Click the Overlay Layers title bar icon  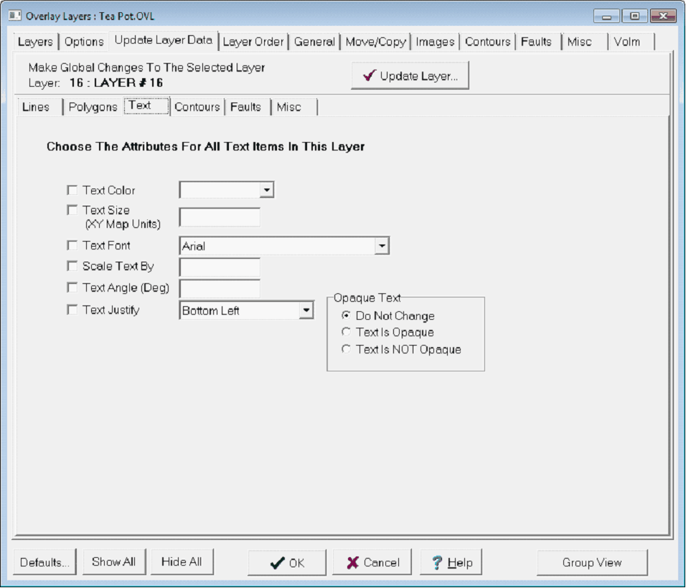point(14,16)
